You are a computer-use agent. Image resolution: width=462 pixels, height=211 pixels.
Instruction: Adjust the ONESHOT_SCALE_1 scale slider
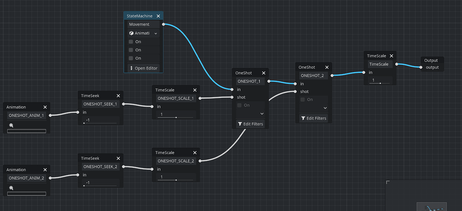pos(175,118)
